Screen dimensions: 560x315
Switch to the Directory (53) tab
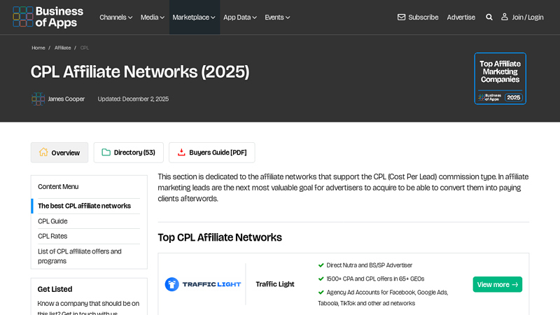point(129,153)
